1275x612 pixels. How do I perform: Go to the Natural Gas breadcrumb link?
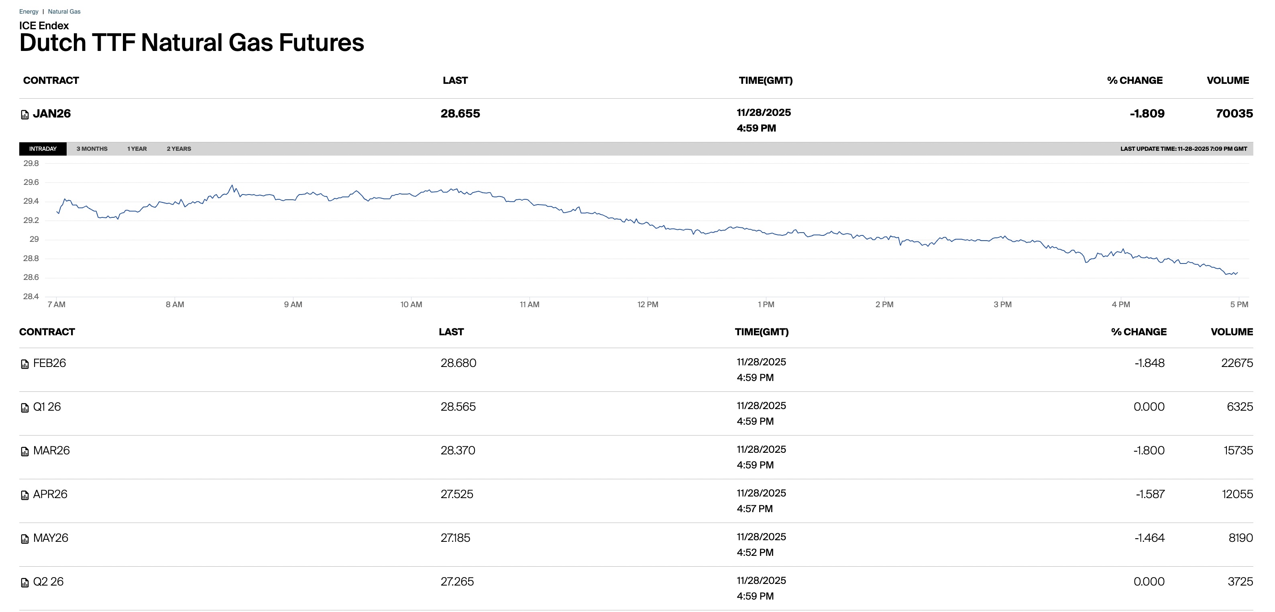64,11
